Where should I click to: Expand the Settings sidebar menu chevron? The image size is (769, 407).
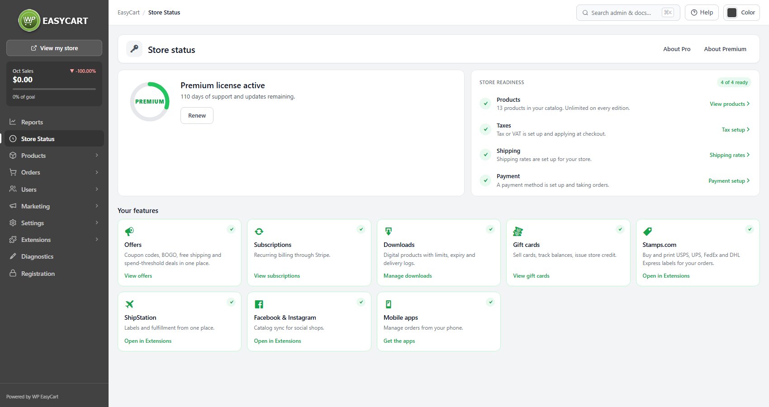(x=97, y=223)
